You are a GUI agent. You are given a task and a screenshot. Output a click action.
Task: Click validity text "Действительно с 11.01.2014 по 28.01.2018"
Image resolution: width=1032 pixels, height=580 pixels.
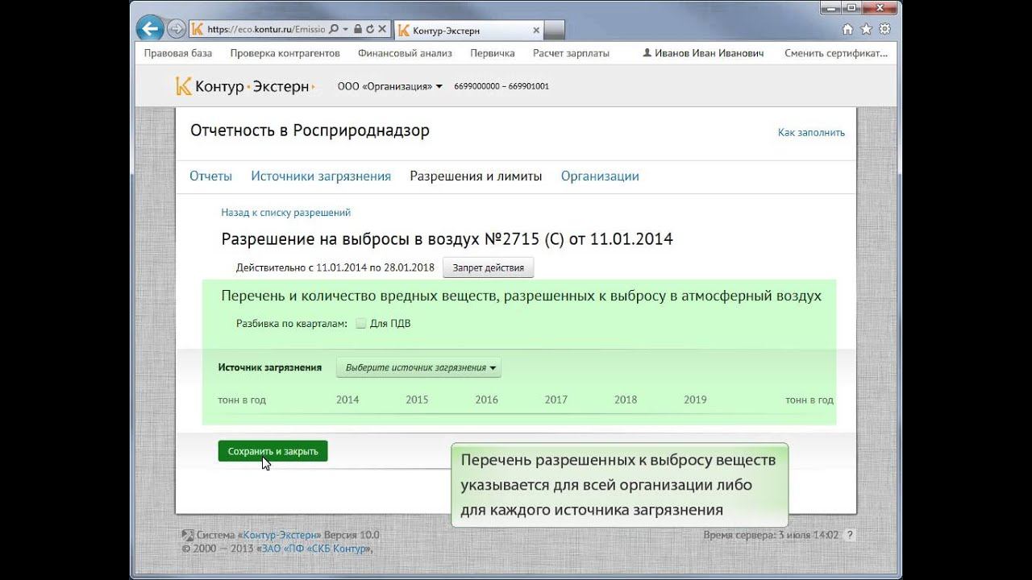335,267
